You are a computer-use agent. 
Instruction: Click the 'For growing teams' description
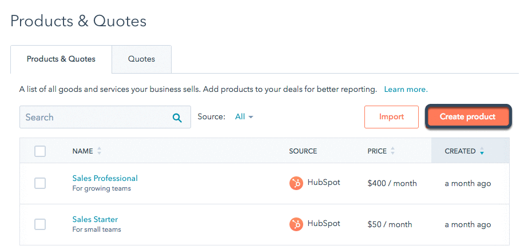(101, 189)
